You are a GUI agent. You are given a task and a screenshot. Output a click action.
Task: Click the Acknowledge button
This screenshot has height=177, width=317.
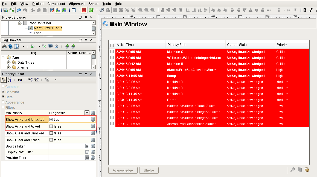pos(123,170)
